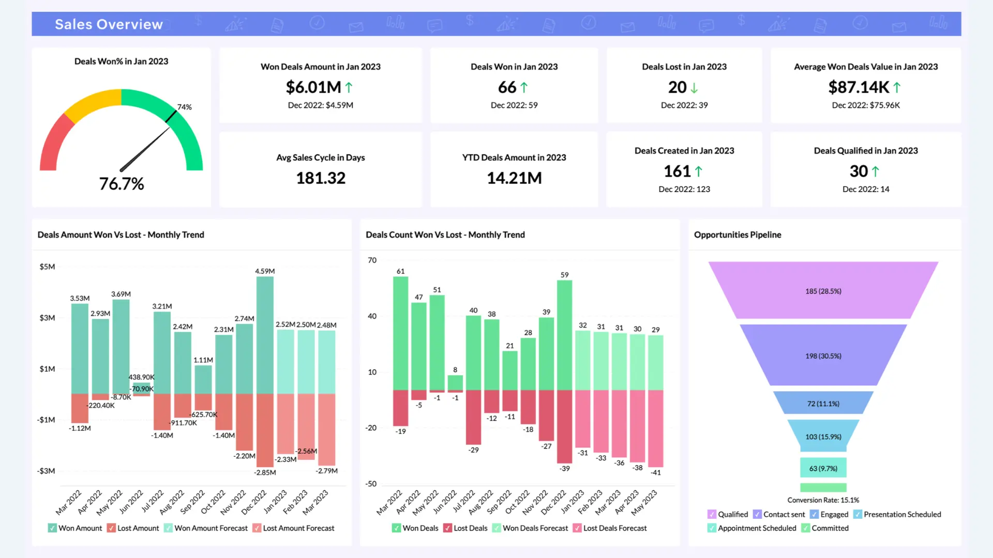Click the Dec 2022: 123 comparison text
Viewport: 993px width, 558px height.
tap(684, 189)
